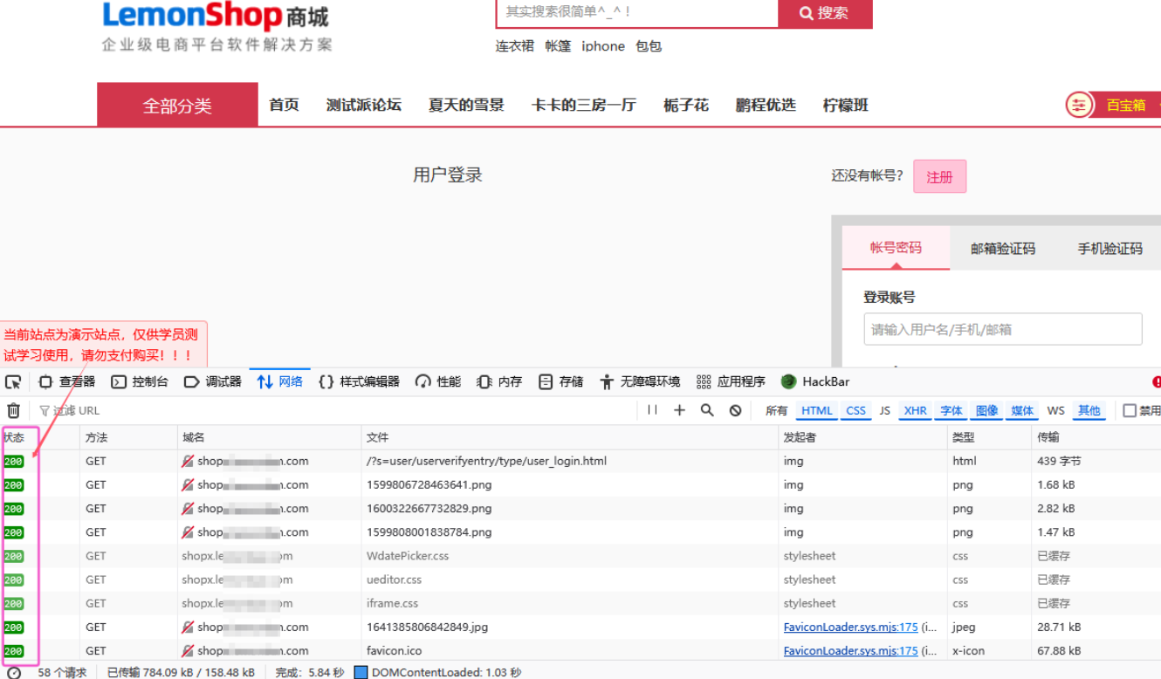Screen dimensions: 1161x679
Task: Toggle the 禁用 cache checkbox
Action: click(x=1130, y=410)
